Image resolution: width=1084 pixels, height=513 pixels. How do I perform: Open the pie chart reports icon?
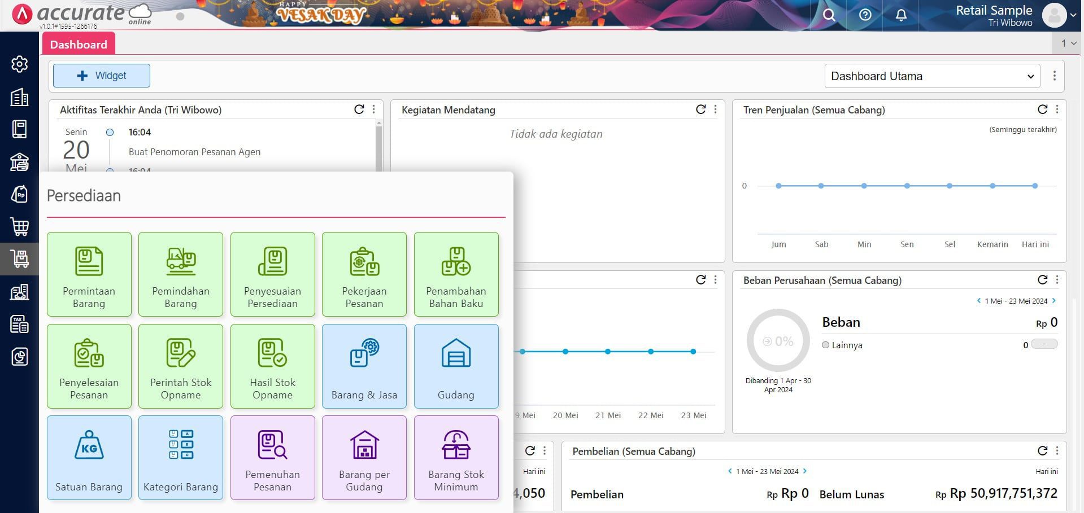20,357
